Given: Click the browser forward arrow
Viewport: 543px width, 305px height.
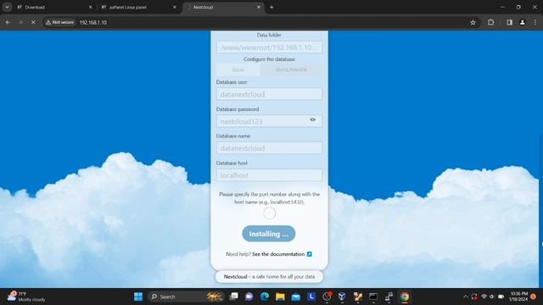Looking at the screenshot, I should pos(20,23).
